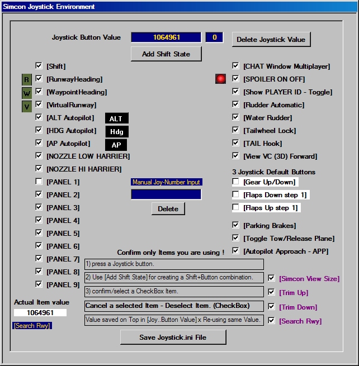Viewport: 359px width, 366px height.
Task: Uncheck [AP Autopilot] checkbox
Action: [x=39, y=143]
